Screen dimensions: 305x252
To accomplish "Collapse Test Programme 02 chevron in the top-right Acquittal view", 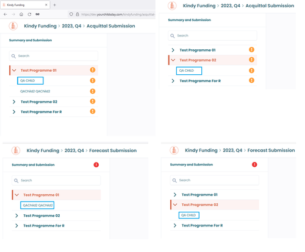I will coord(173,60).
